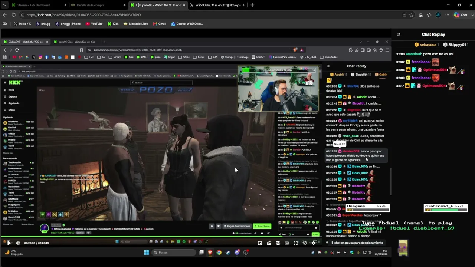Open the Windows Start menu
The image size is (475, 267).
tap(147, 253)
